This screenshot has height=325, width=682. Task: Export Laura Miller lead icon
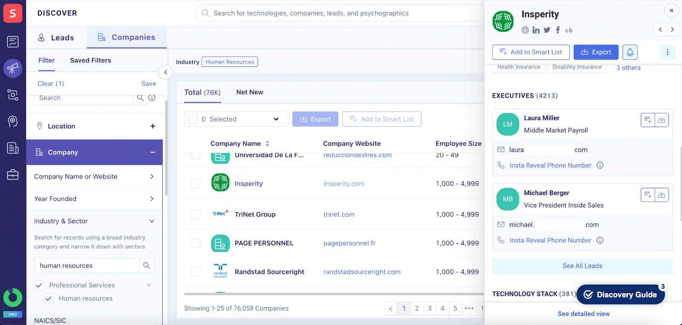(x=662, y=120)
